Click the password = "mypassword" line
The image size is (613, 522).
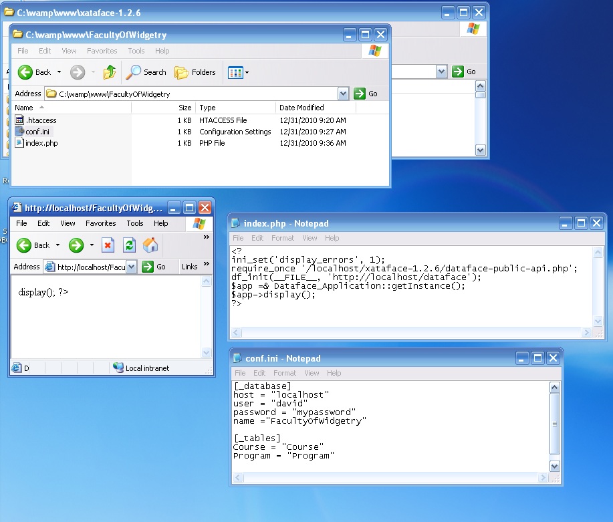(x=294, y=412)
